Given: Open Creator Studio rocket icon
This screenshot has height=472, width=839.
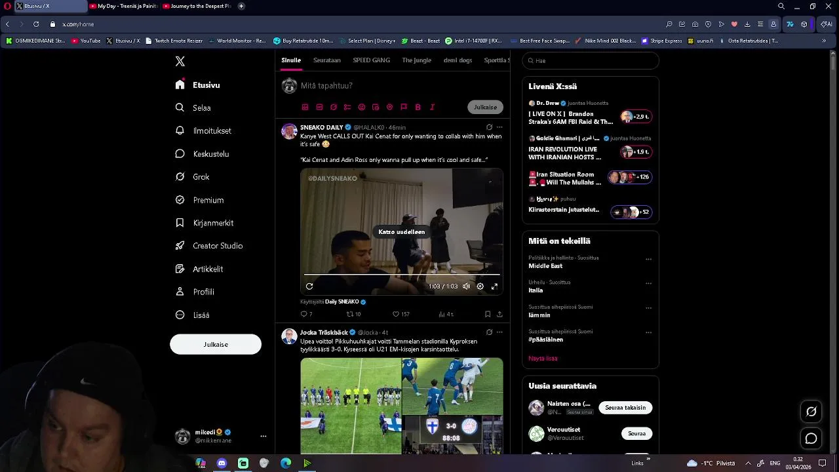Looking at the screenshot, I should 180,246.
